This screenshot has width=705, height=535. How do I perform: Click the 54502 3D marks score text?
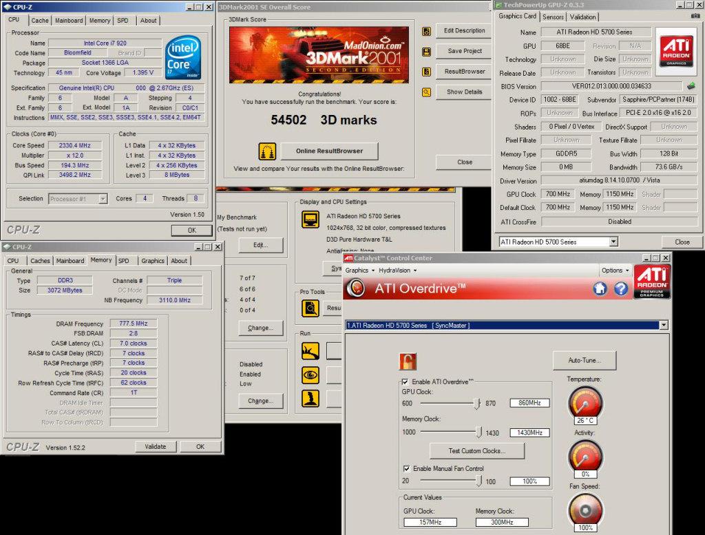pos(324,120)
